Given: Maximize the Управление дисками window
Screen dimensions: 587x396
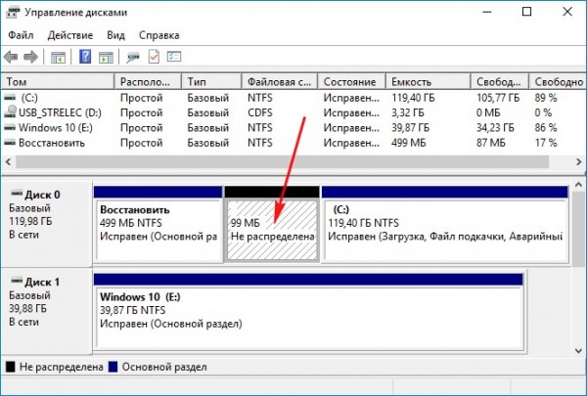Looking at the screenshot, I should pyautogui.click(x=526, y=12).
